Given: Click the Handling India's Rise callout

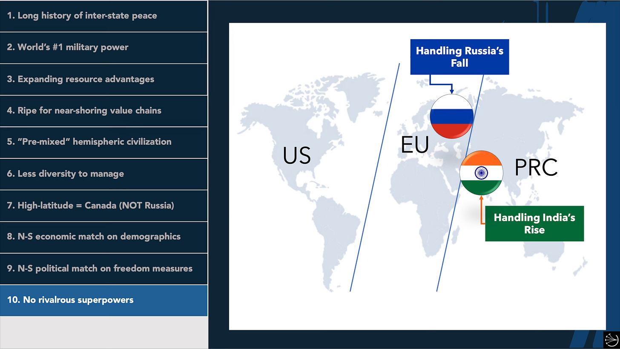Looking at the screenshot, I should (534, 224).
